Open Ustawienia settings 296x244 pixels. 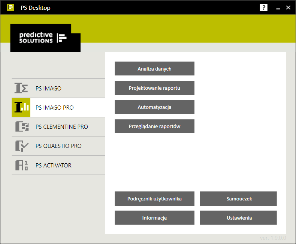[238, 218]
